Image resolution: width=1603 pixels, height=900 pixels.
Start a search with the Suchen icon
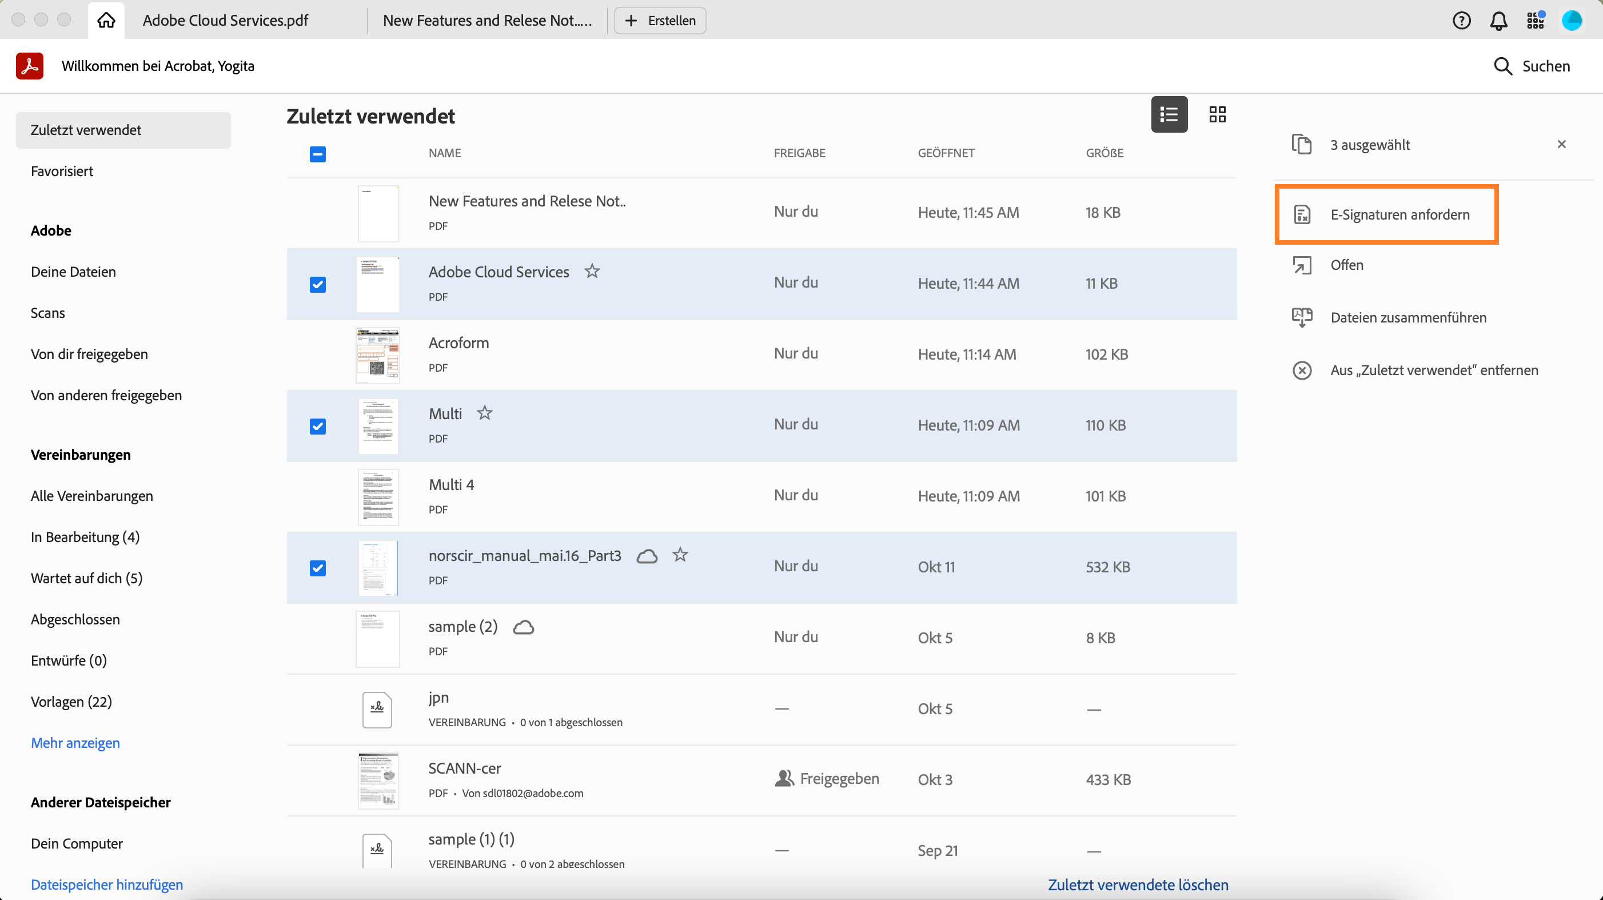(1503, 66)
